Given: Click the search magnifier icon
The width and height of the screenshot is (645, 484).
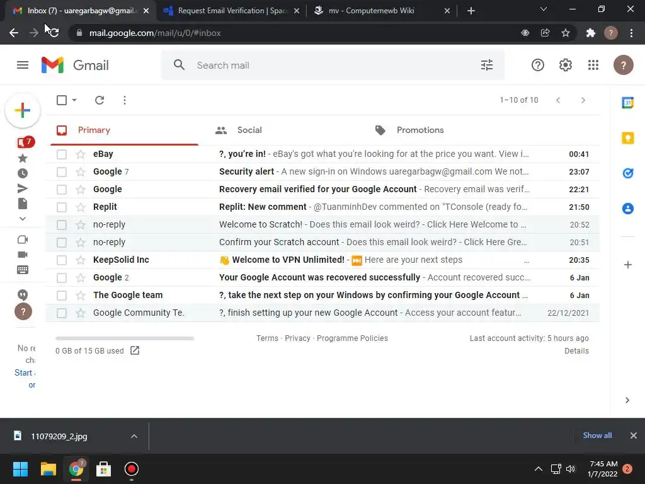Looking at the screenshot, I should pyautogui.click(x=179, y=65).
